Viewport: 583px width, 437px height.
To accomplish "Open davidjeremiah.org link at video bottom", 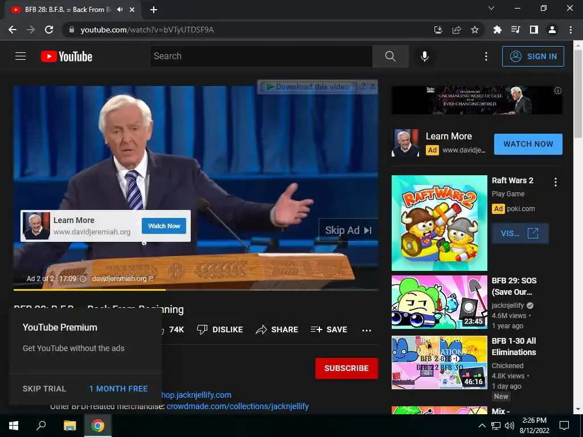I will [122, 279].
